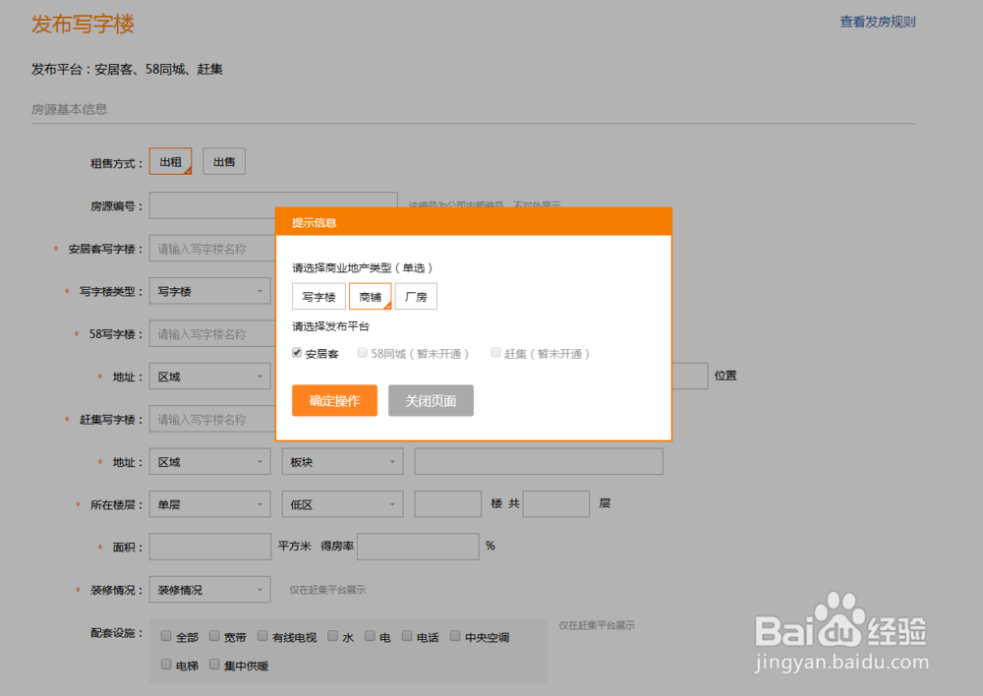Click the 赶集写字楼 name input

[212, 420]
